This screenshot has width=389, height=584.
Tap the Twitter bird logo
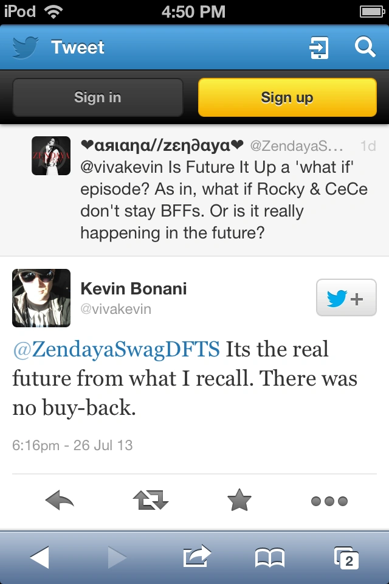(24, 47)
